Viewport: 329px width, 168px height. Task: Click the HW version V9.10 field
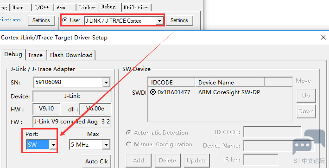point(46,109)
